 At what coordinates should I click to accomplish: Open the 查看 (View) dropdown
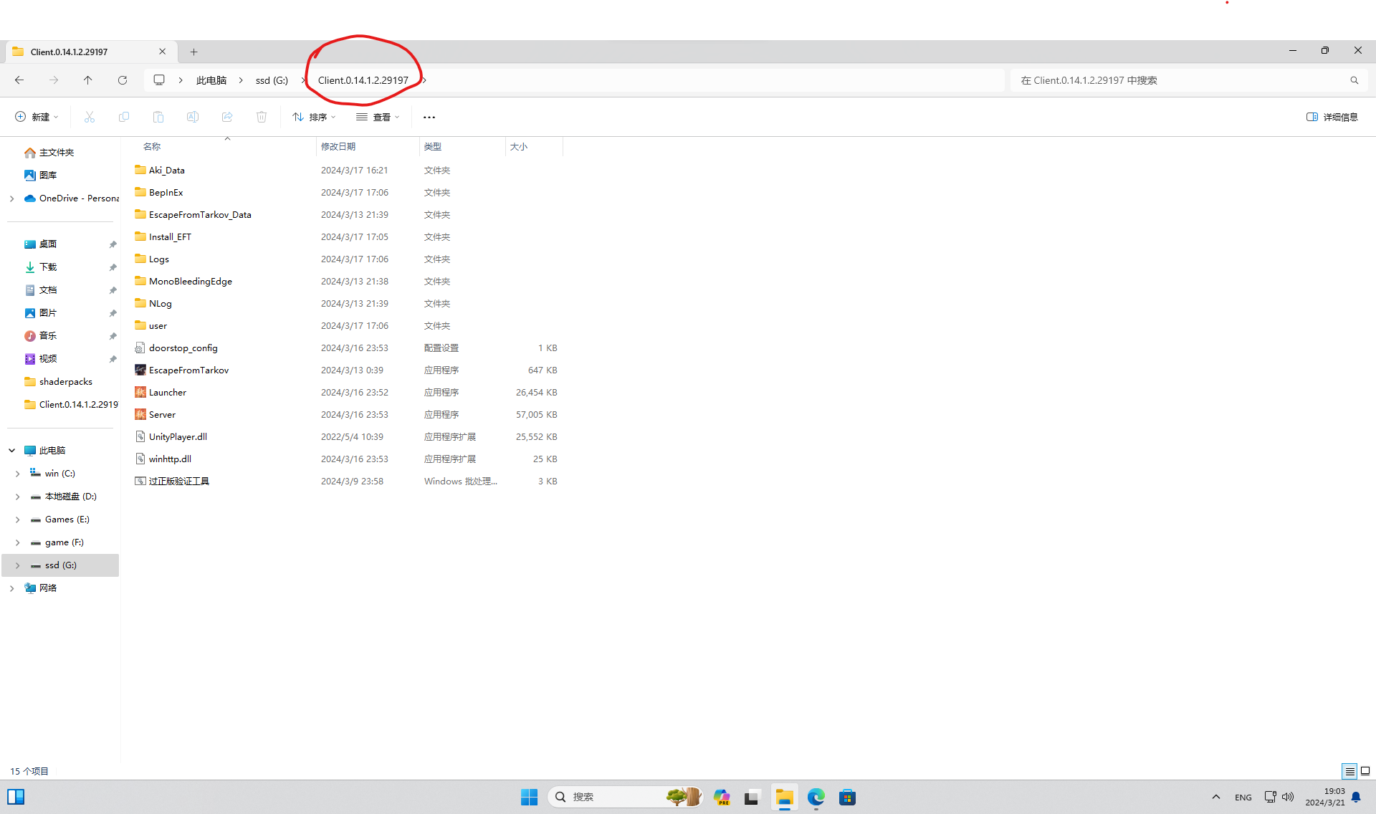378,117
